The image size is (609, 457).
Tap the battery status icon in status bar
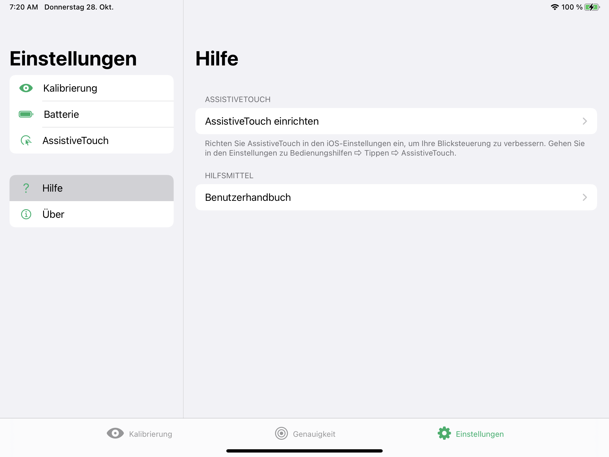(x=592, y=7)
